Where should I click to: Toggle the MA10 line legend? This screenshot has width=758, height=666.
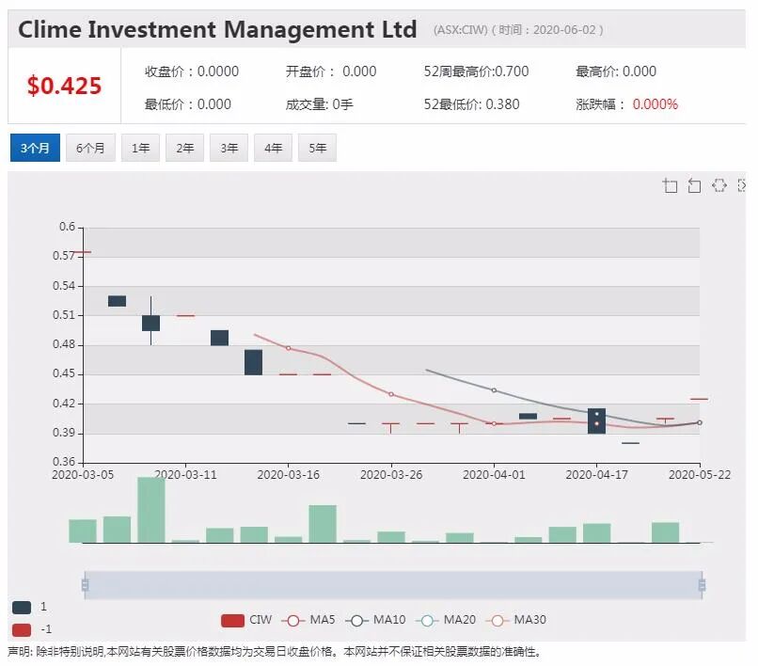375,620
